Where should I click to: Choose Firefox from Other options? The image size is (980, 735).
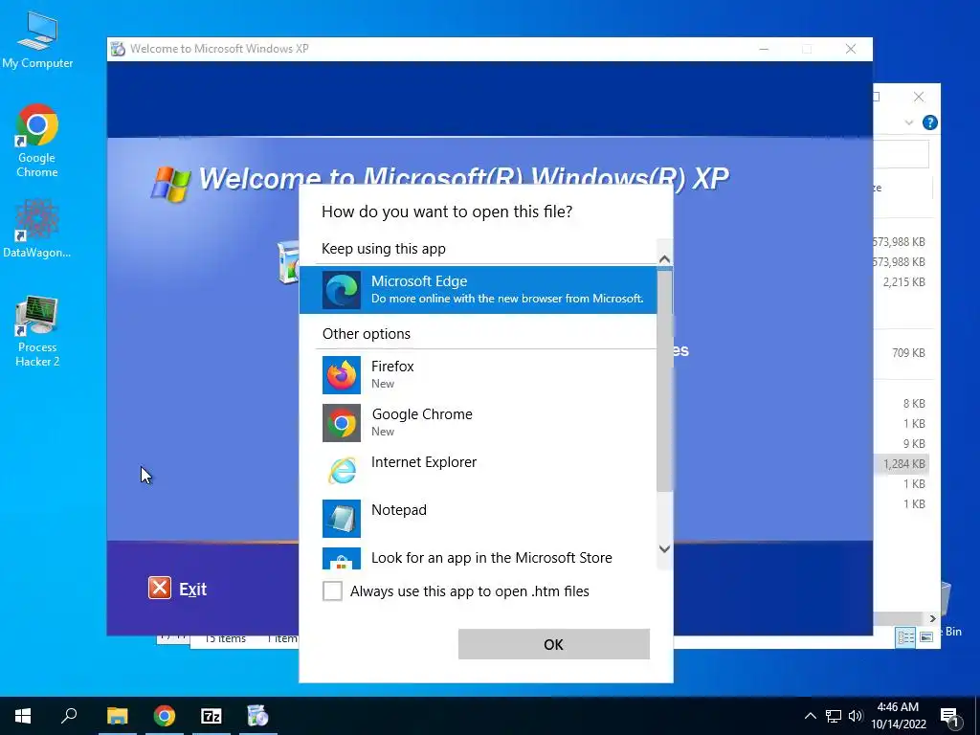coord(479,374)
